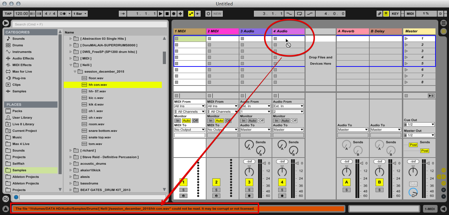The width and height of the screenshot is (449, 215).
Task: Click the browser search field
Action: tap(90, 24)
